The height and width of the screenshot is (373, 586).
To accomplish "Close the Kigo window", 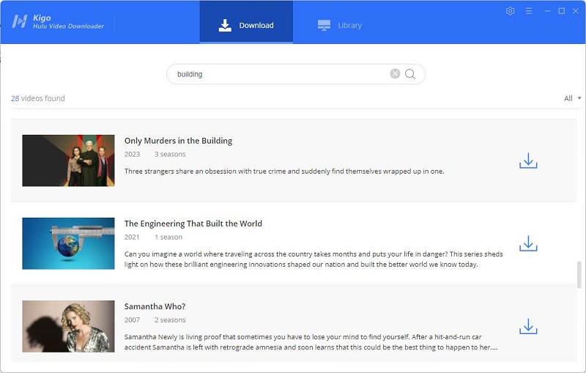I will pyautogui.click(x=576, y=11).
